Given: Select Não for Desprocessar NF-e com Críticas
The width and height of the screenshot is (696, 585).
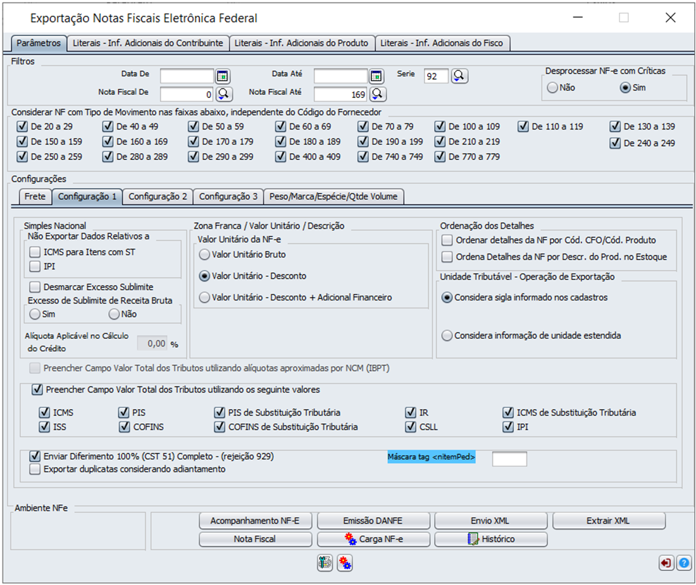Looking at the screenshot, I should [552, 87].
